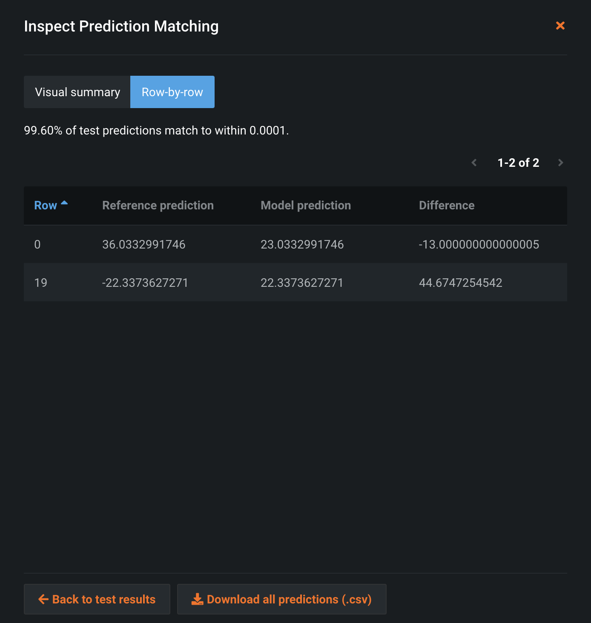Click the left arrow icon before Back to test results
591x623 pixels.
(x=43, y=599)
